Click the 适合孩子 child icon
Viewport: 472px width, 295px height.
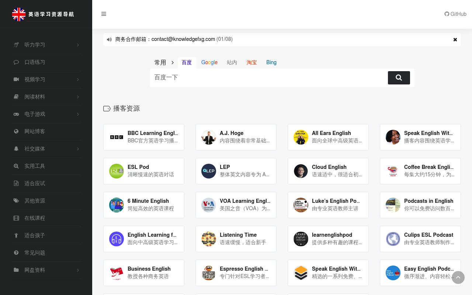[x=16, y=236]
